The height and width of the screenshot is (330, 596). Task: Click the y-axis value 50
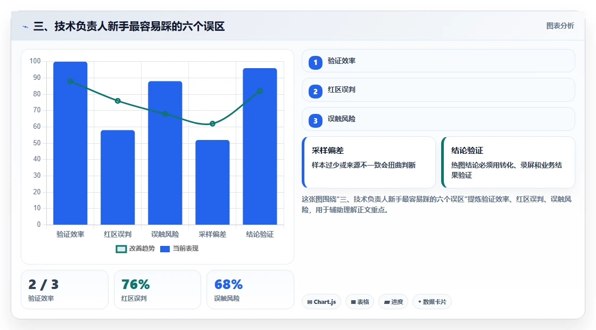37,143
